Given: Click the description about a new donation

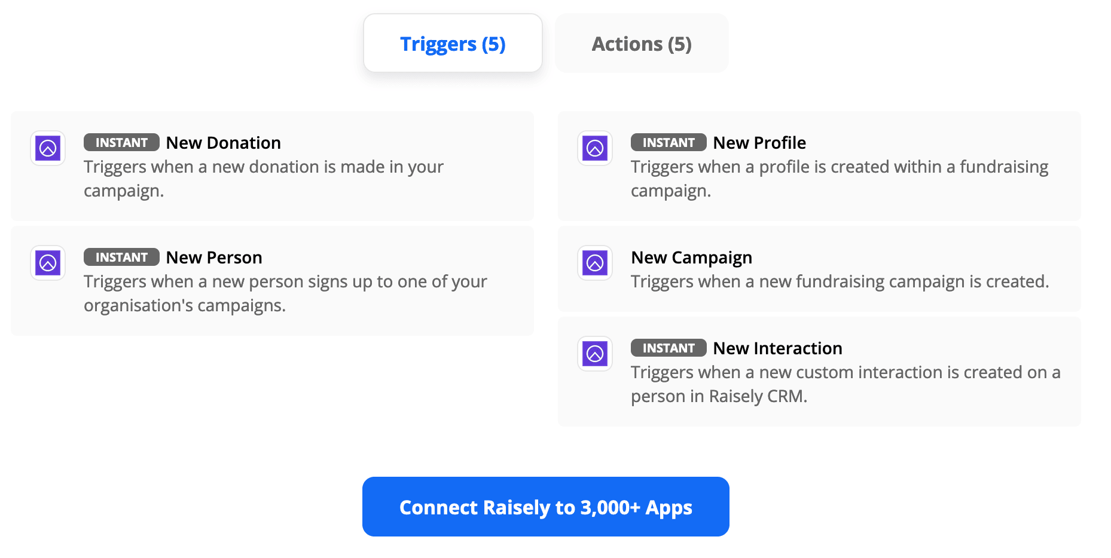Looking at the screenshot, I should (x=263, y=179).
